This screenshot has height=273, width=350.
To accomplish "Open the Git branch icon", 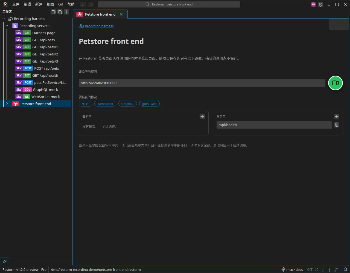I will (x=336, y=269).
